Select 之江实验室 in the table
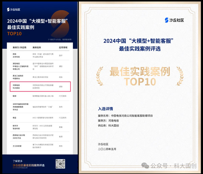The width and height of the screenshot is (203, 174). [17, 146]
